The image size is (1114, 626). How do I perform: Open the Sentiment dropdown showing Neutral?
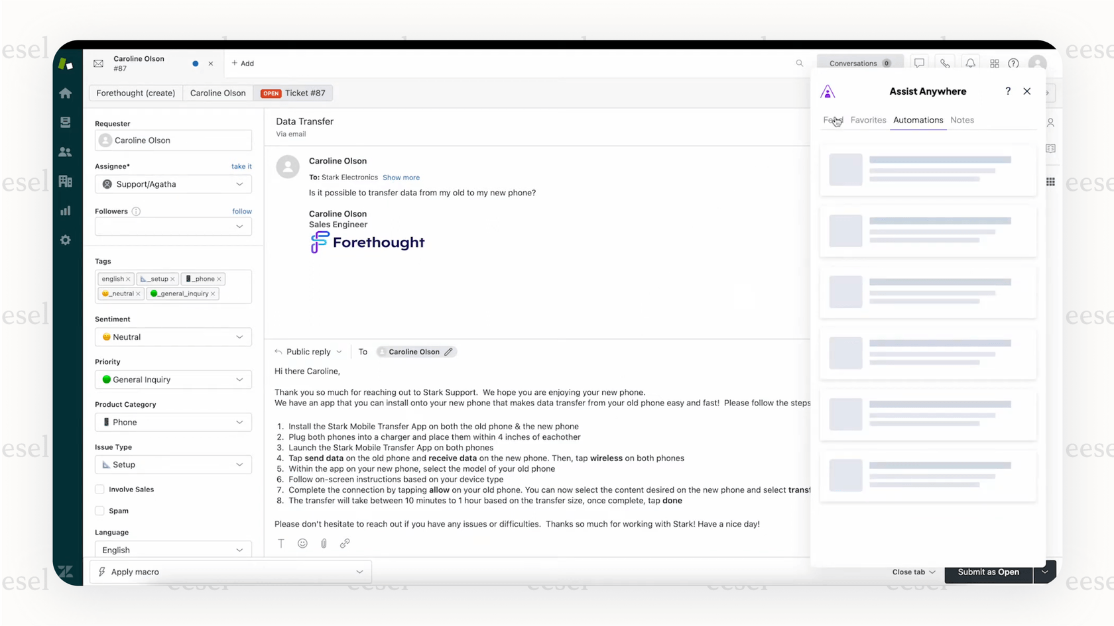pos(172,337)
